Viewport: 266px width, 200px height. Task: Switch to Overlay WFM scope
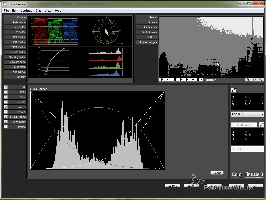15,57
